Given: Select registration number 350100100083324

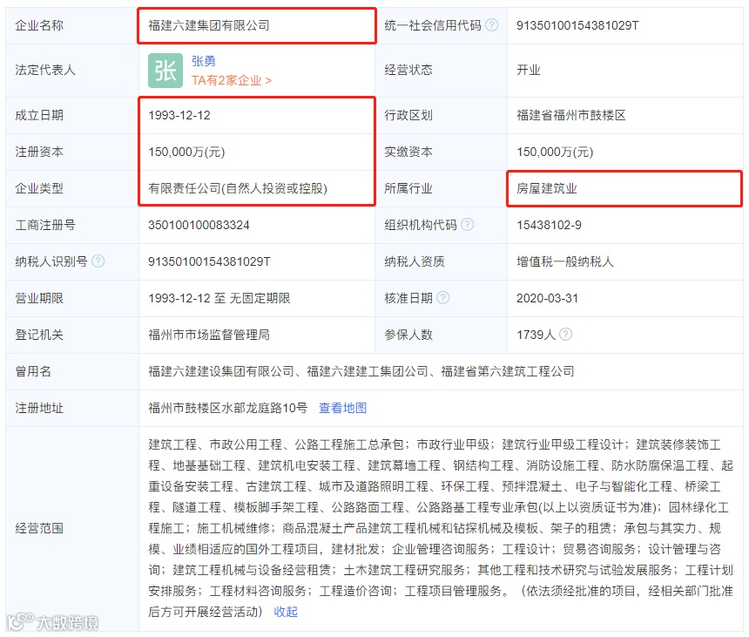Looking at the screenshot, I should (x=199, y=225).
